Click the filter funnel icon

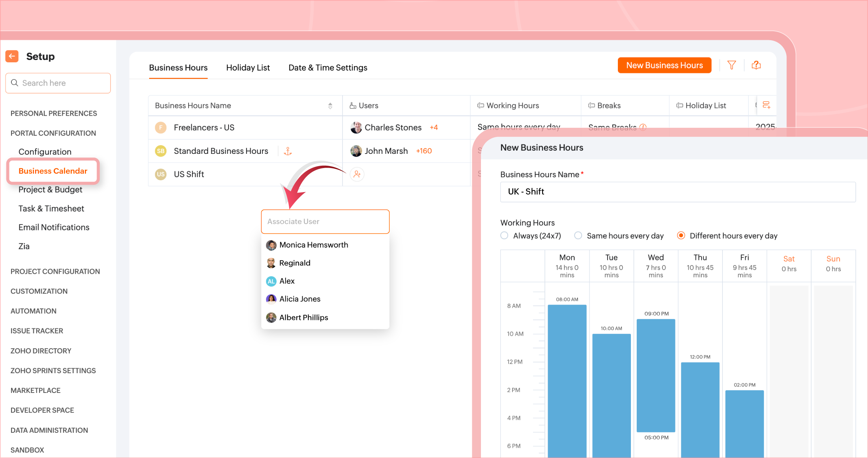[x=731, y=65]
